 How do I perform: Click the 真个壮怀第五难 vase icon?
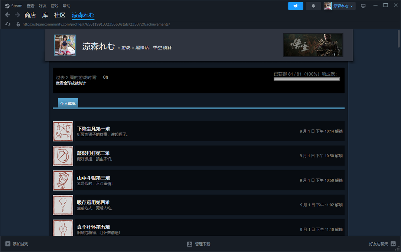point(63,228)
